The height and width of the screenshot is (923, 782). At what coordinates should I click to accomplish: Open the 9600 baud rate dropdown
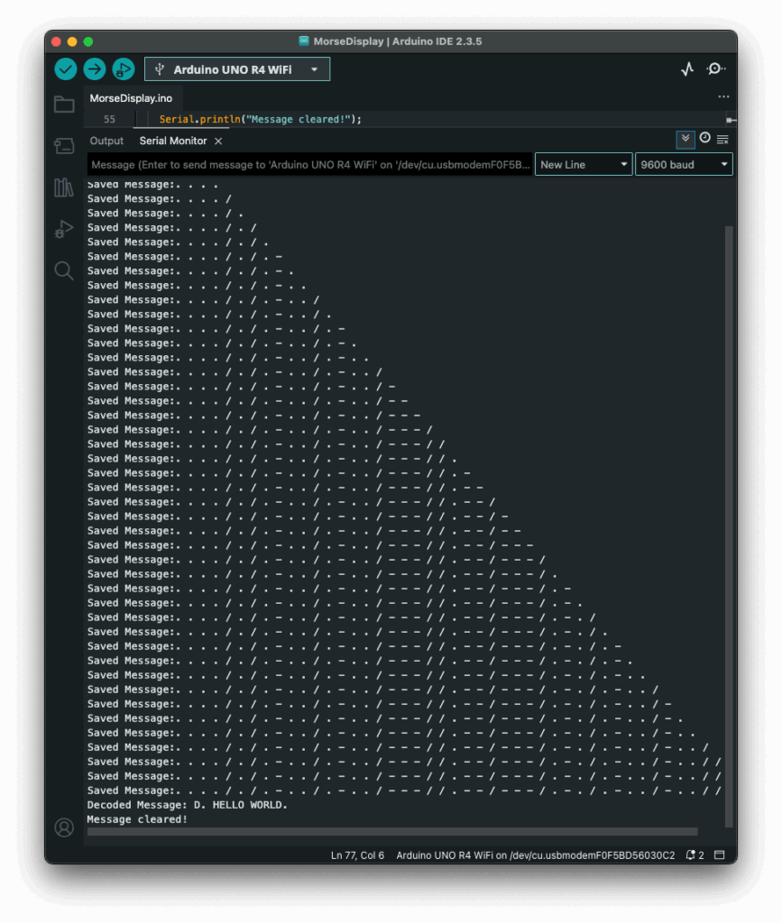click(x=684, y=165)
